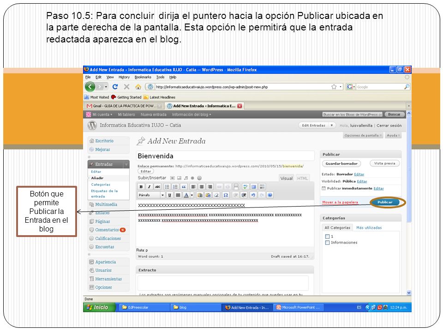Add a video via Subir/Insertar
Screen dimensions: 443x332
click(x=179, y=178)
